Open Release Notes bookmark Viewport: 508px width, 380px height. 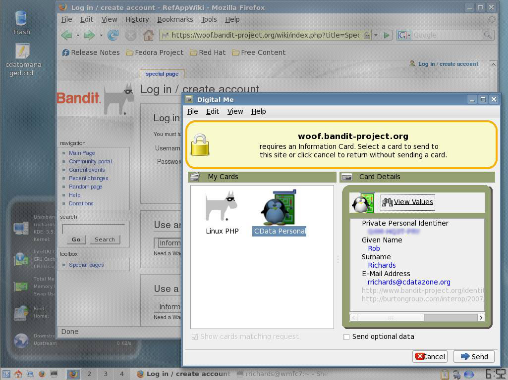click(91, 52)
